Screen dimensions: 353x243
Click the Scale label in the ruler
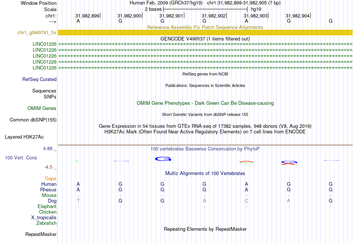click(50, 9)
